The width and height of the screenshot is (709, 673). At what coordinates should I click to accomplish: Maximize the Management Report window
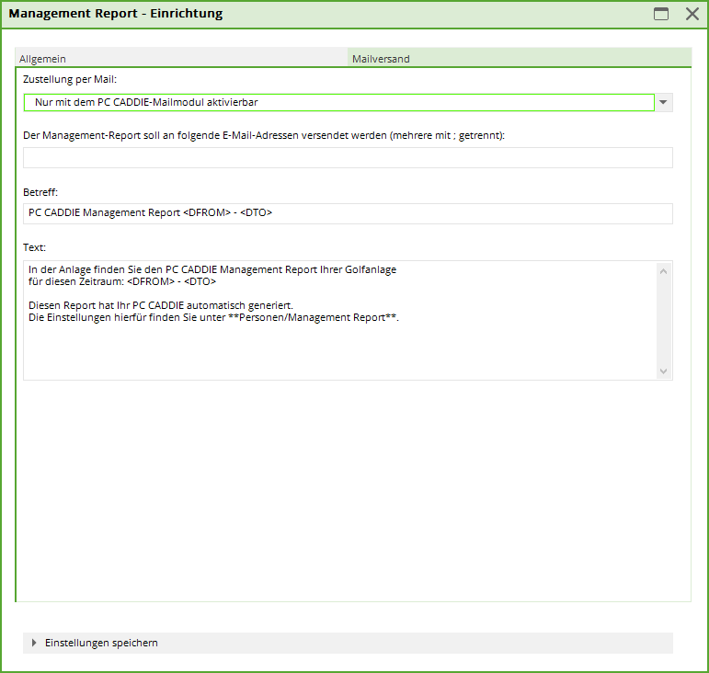coord(661,14)
